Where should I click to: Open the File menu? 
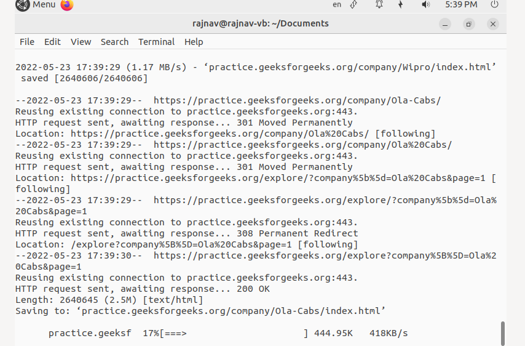tap(27, 42)
